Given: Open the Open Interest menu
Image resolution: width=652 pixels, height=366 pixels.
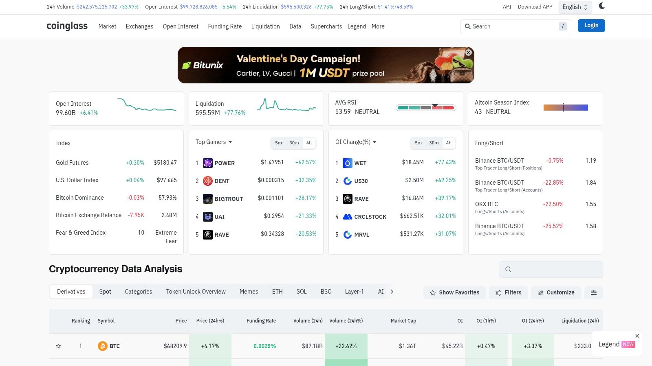Looking at the screenshot, I should (181, 26).
